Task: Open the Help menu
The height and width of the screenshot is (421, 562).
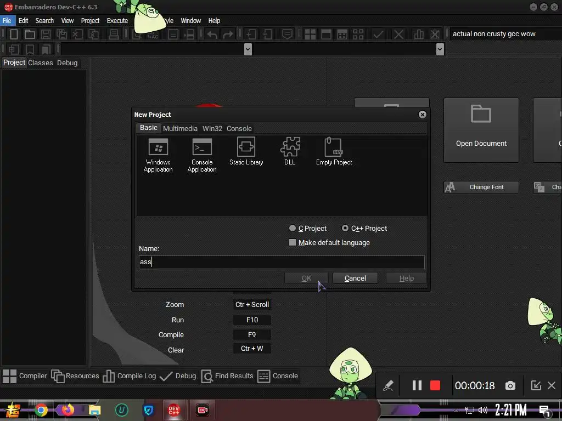Action: coord(215,20)
